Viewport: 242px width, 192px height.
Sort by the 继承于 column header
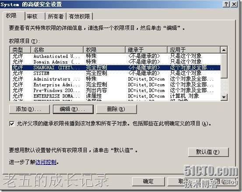(146, 50)
